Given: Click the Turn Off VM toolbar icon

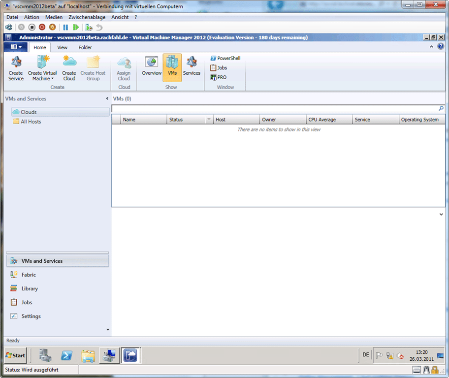Looking at the screenshot, I should pos(32,27).
